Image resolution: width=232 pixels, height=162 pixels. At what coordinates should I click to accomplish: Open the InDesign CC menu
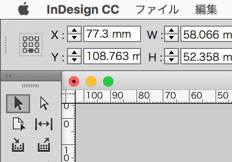tap(83, 9)
